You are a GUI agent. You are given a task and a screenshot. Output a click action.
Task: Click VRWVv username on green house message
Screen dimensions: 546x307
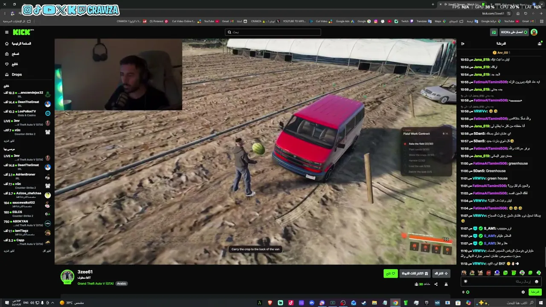pos(479,178)
